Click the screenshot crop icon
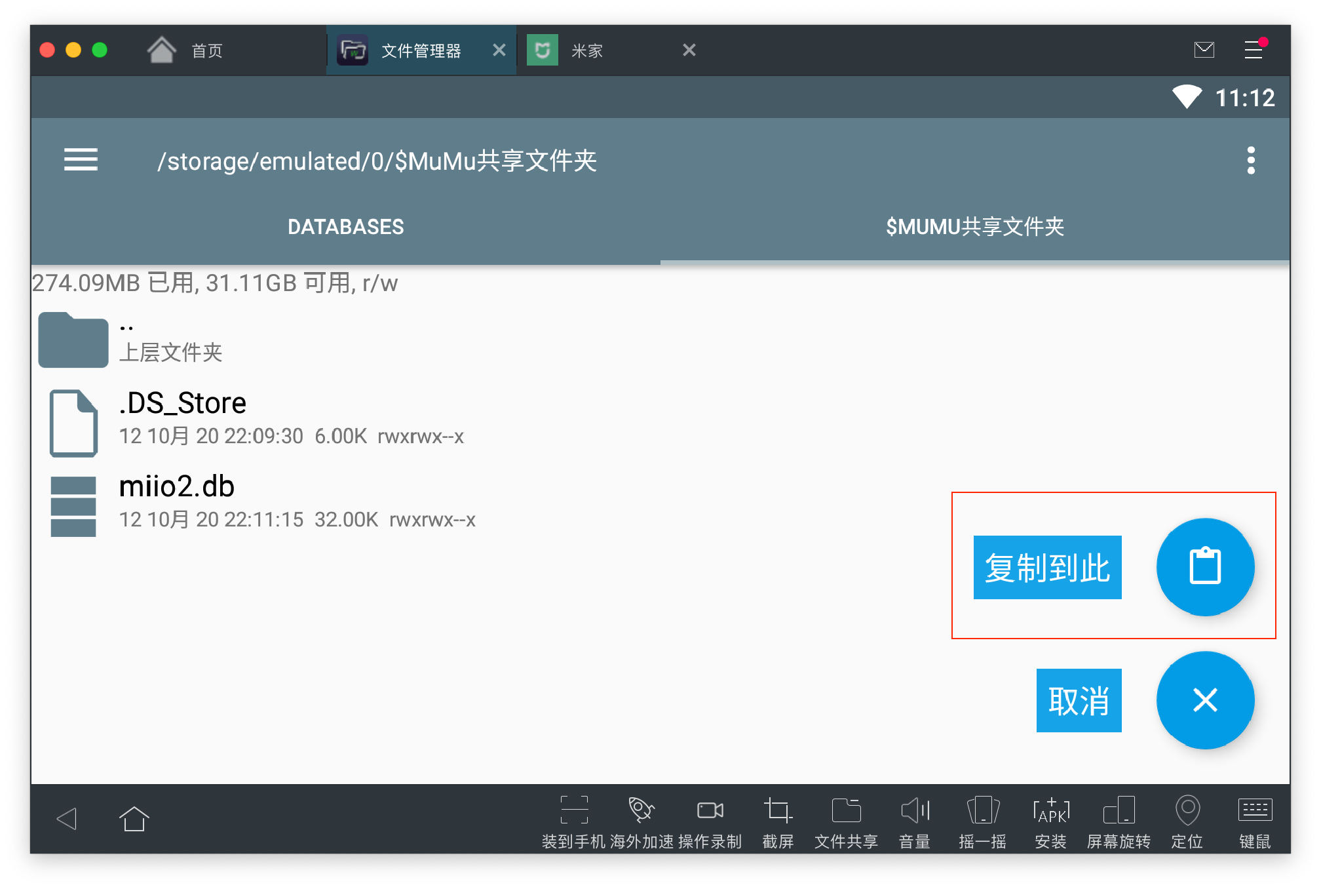 tap(778, 812)
